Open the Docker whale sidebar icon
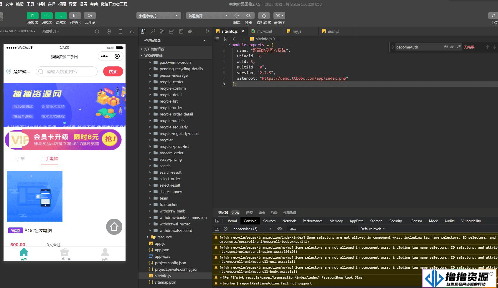This screenshot has width=498, height=288. [x=190, y=31]
